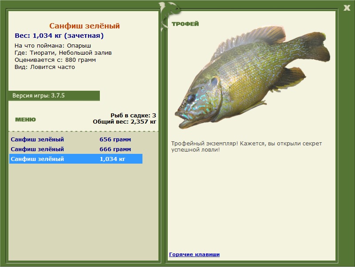
Task: Open the Горячие клавиши link
Action: pos(194,254)
